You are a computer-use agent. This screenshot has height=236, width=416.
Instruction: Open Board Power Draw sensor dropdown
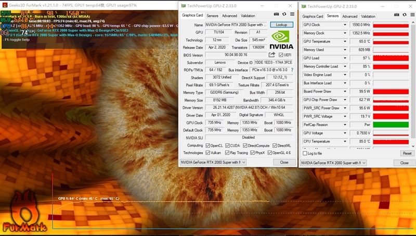click(x=345, y=91)
